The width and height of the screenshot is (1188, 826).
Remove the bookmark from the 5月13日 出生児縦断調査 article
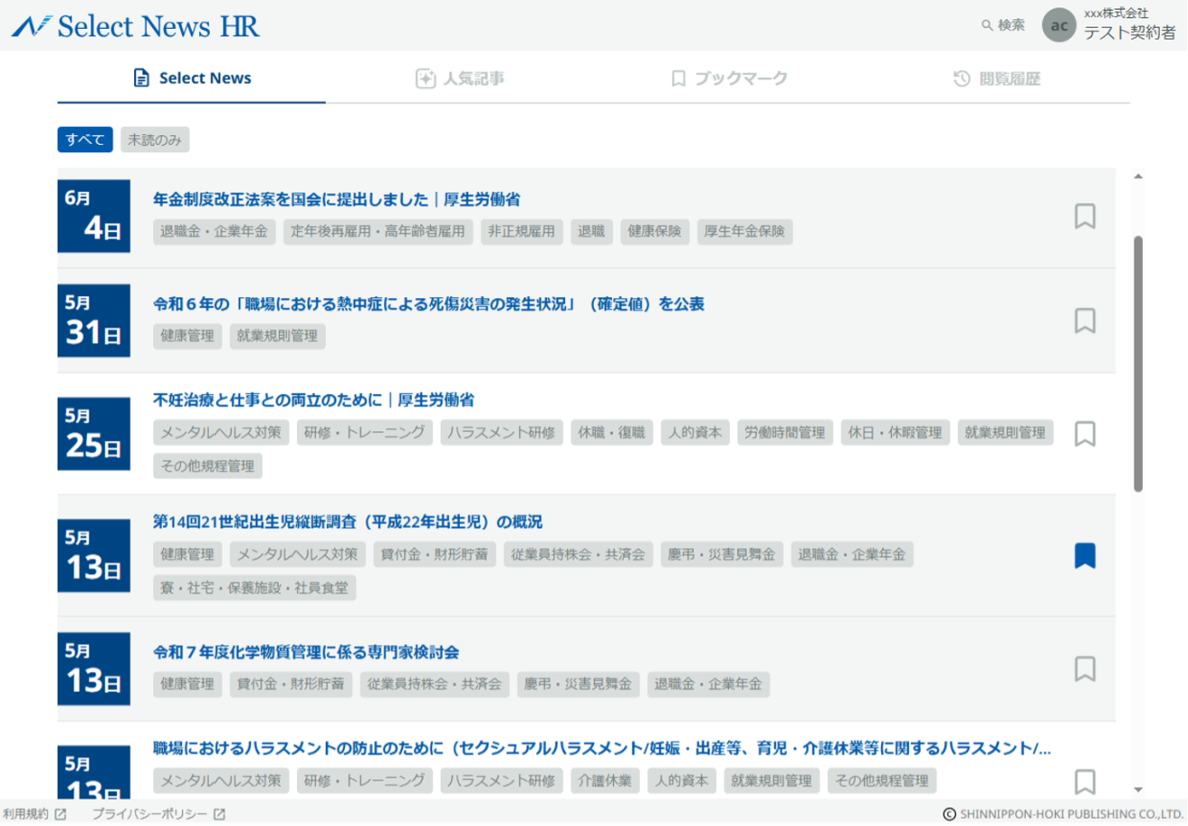tap(1085, 555)
